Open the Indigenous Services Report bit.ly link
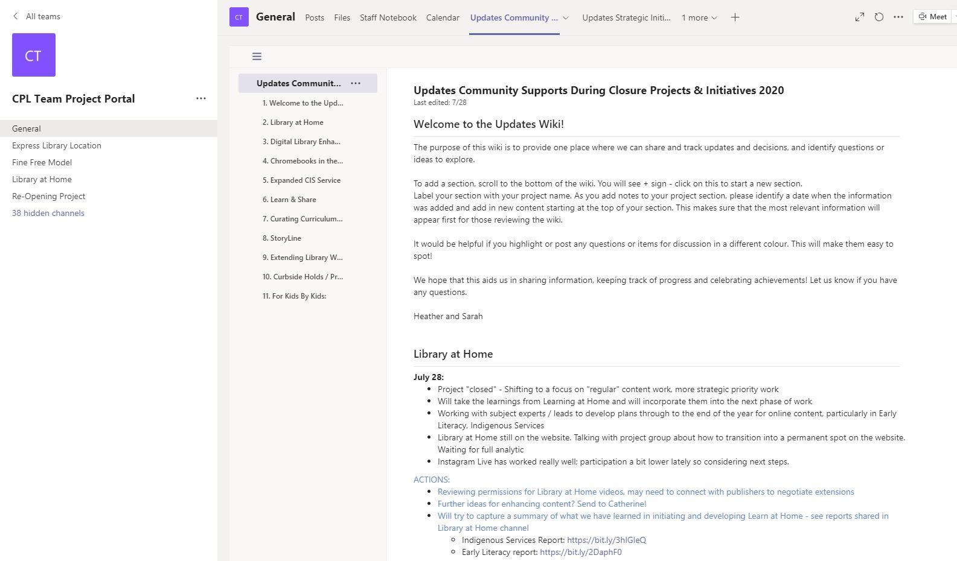The width and height of the screenshot is (957, 561). pos(606,540)
